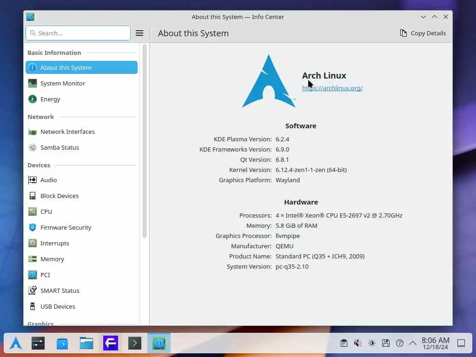The image size is (476, 357).
Task: Open System Settings from the taskbar
Action: 38,344
